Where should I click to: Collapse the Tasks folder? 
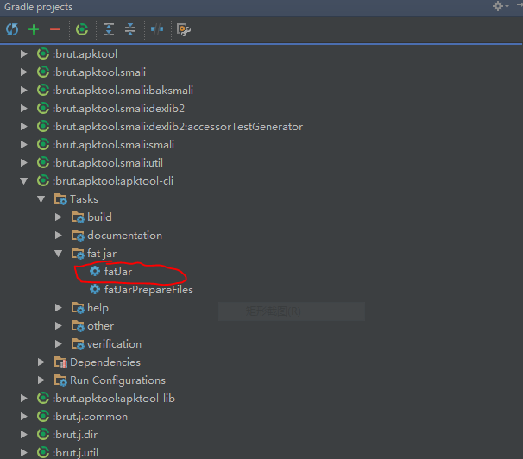pos(41,199)
